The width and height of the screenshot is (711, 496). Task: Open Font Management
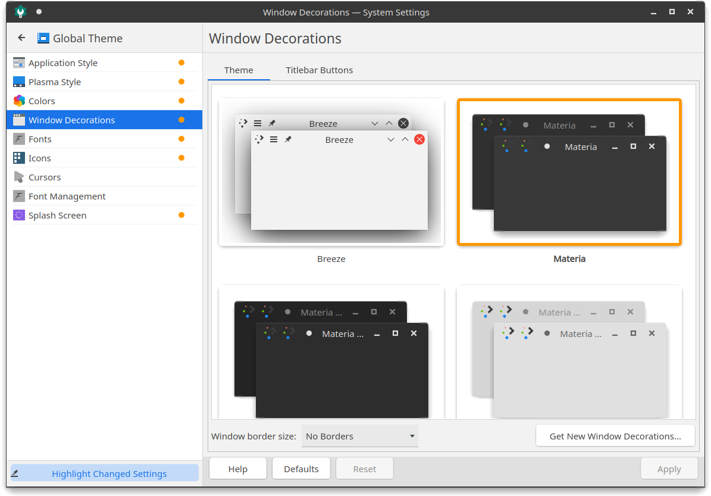point(67,196)
